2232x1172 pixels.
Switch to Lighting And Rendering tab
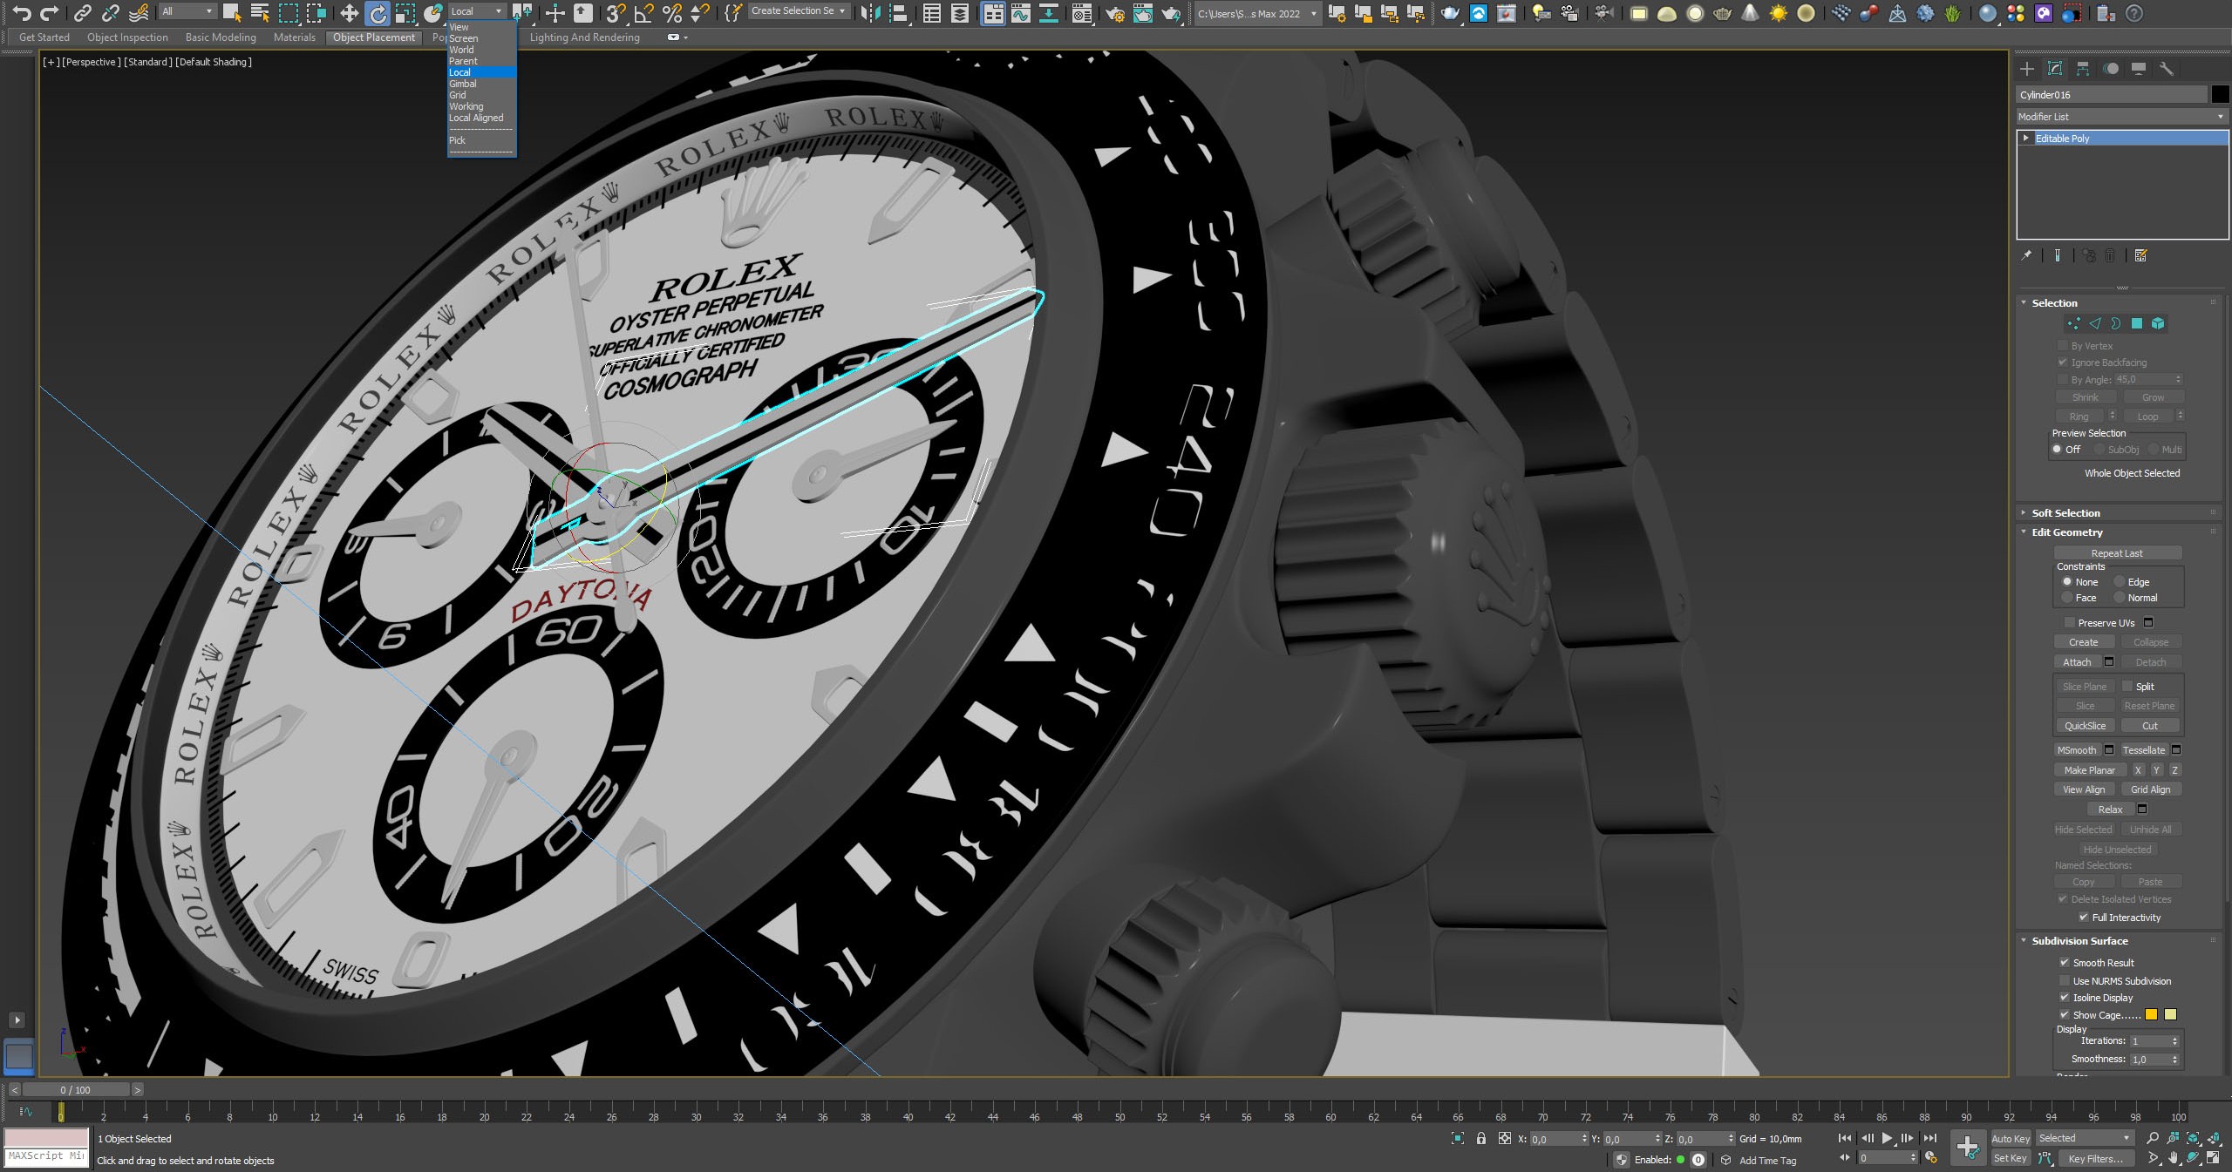(x=585, y=37)
